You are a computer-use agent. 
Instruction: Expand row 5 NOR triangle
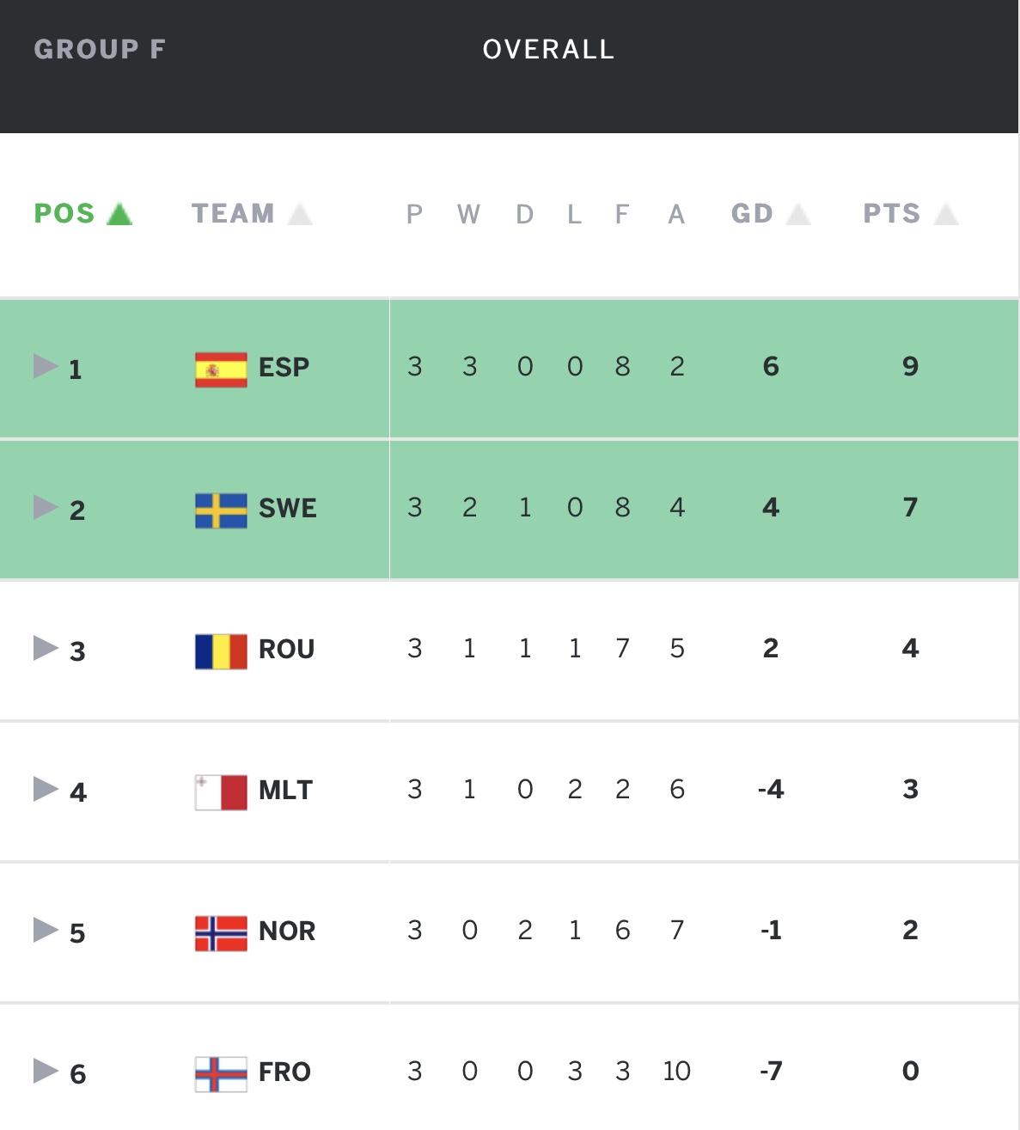pyautogui.click(x=46, y=930)
